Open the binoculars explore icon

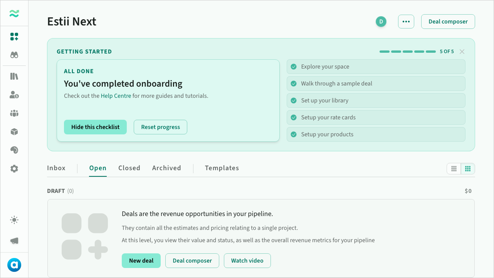14,55
